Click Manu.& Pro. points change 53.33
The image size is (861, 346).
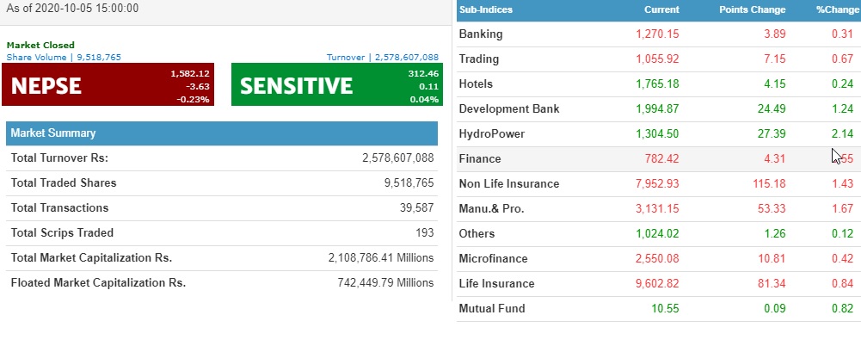coord(772,208)
